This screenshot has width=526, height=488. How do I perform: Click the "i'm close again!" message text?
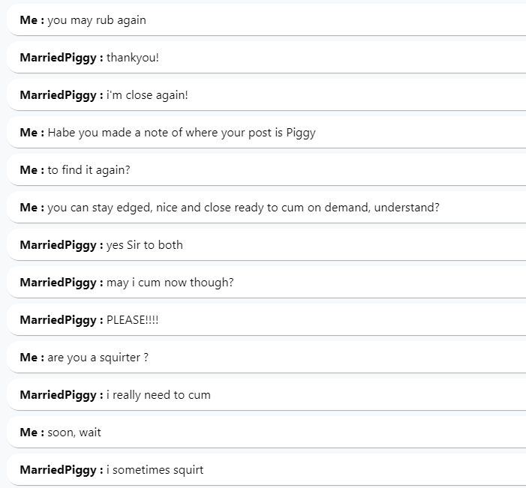pos(147,95)
